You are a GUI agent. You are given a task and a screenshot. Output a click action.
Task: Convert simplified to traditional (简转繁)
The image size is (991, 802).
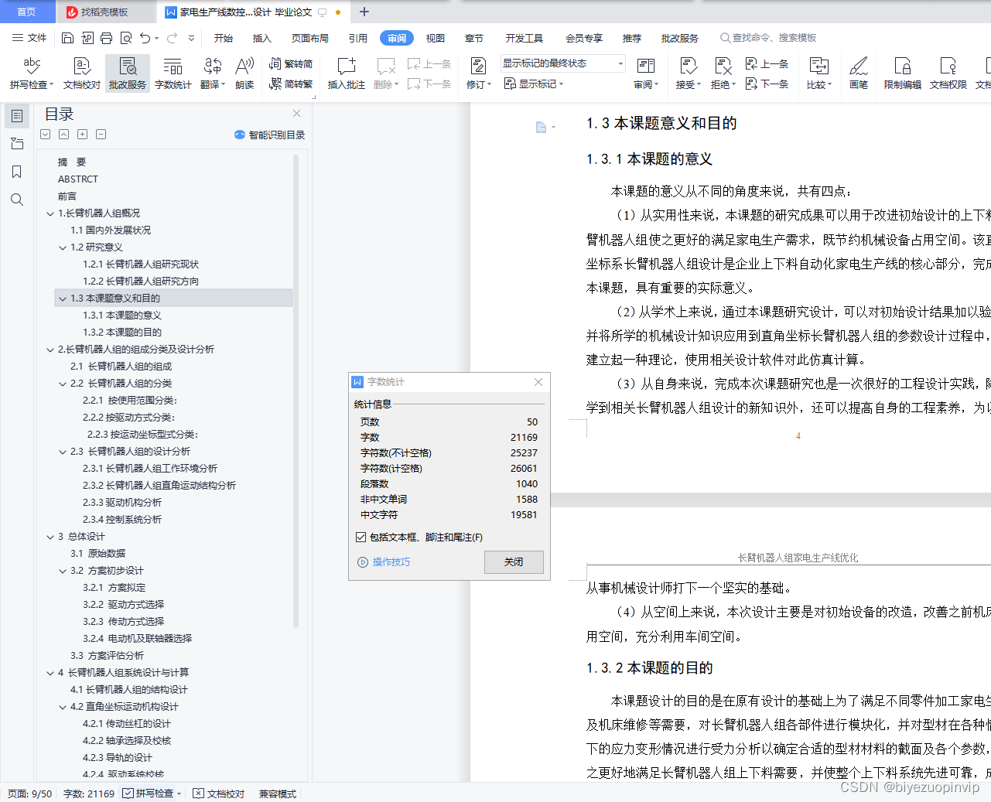tap(292, 84)
